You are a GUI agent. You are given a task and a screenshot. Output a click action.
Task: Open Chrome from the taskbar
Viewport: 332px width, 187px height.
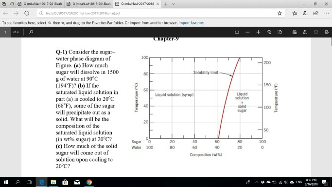point(89,182)
